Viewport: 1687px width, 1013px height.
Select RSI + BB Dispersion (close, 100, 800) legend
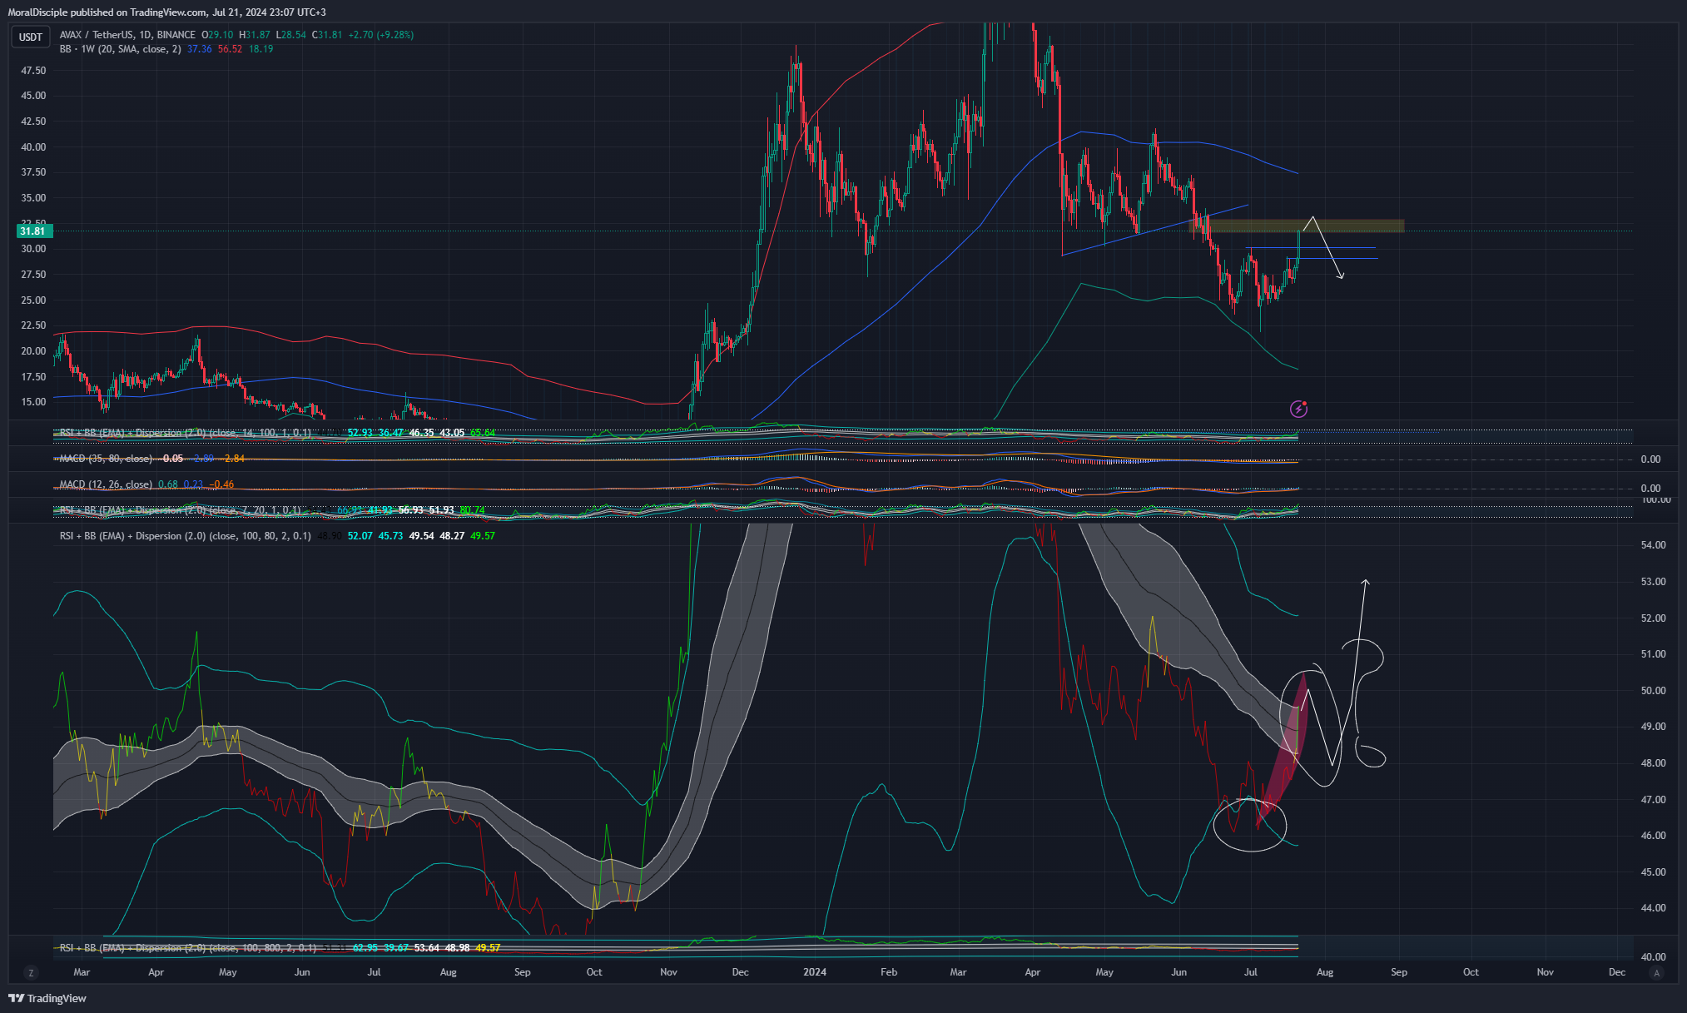pyautogui.click(x=188, y=948)
